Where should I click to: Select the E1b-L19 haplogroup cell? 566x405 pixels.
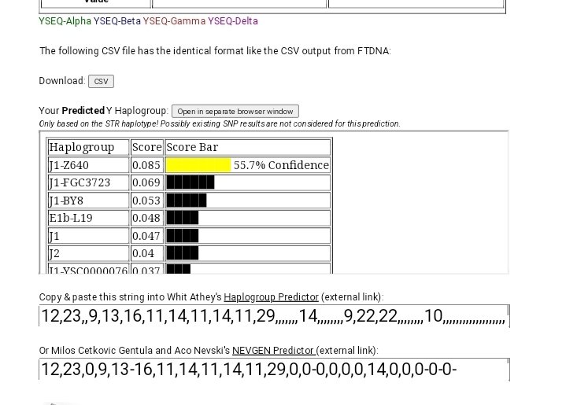88,218
